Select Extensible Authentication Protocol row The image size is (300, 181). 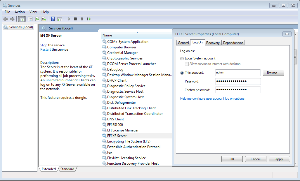pyautogui.click(x=137, y=147)
